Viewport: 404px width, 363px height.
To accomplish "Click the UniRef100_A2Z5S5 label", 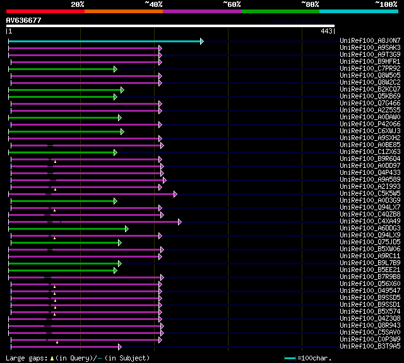I will pyautogui.click(x=370, y=110).
